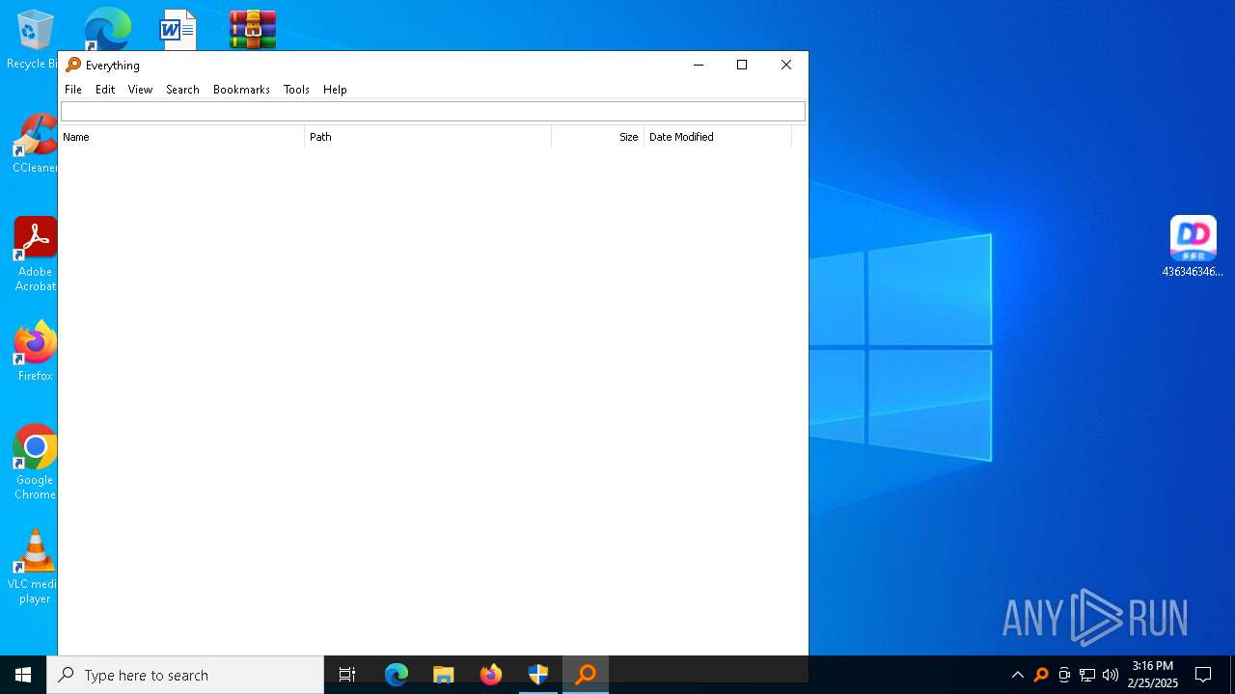Click the Everything taskbar button
Viewport: 1235px width, 694px height.
(x=586, y=675)
